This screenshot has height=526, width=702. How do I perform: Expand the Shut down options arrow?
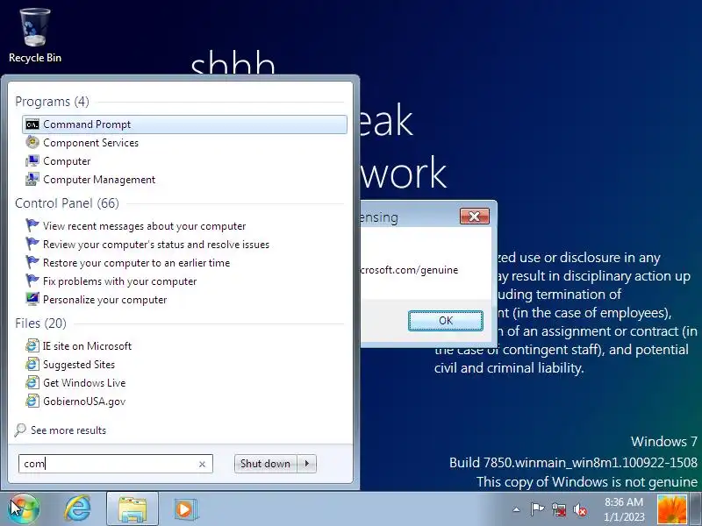(x=306, y=464)
